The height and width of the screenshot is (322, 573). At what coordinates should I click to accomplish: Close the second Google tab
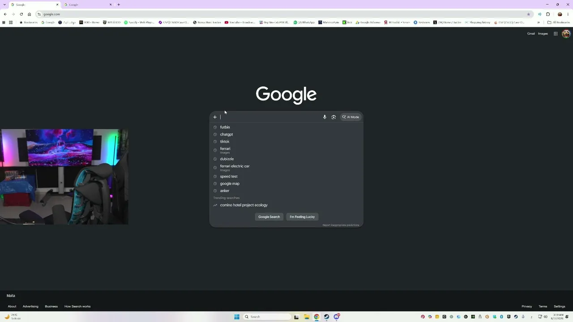click(111, 4)
